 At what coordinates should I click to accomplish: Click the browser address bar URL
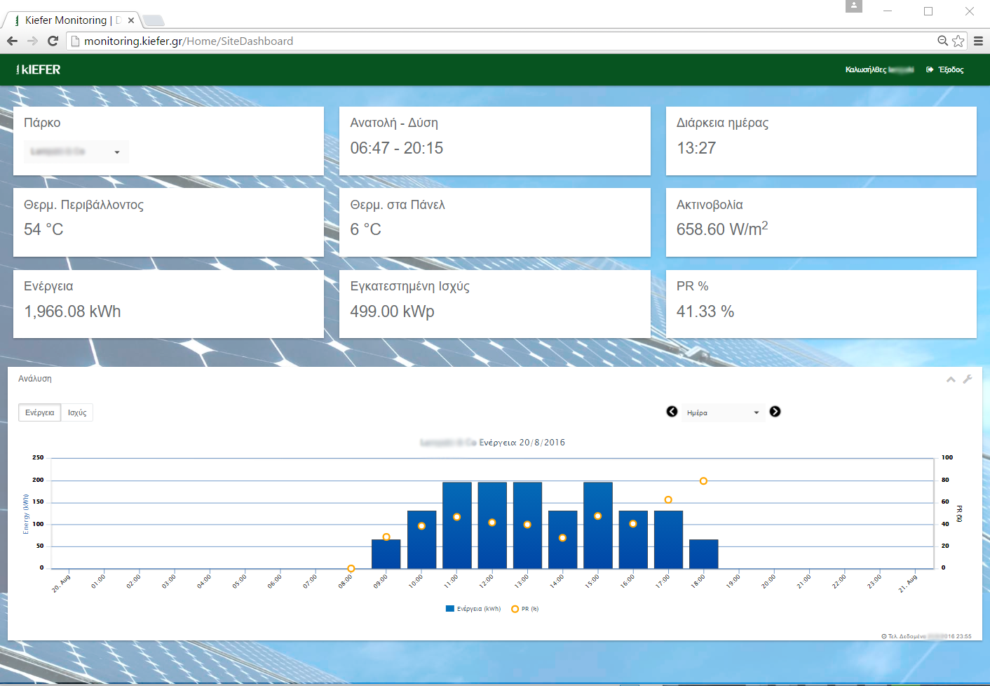[189, 41]
